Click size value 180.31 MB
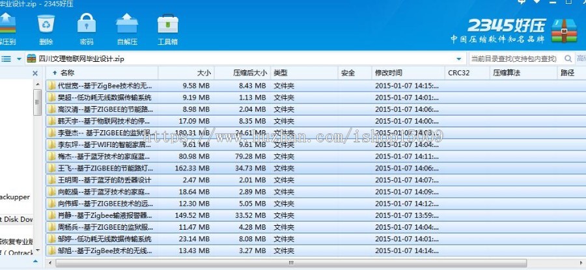586x270 pixels. click(192, 133)
